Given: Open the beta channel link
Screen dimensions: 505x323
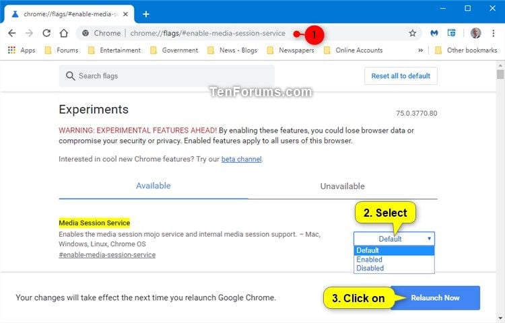Looking at the screenshot, I should pyautogui.click(x=241, y=159).
